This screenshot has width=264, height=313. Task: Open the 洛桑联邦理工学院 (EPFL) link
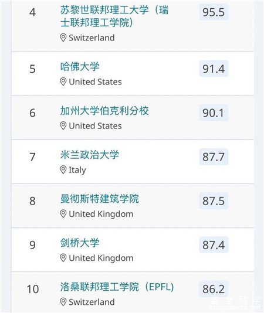click(117, 287)
